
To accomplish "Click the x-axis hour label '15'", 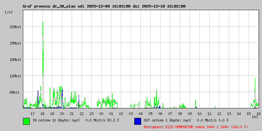I will 249,114.
